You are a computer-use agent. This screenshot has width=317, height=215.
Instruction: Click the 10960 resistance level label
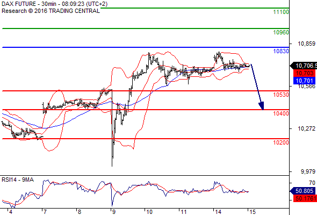[x=281, y=32]
